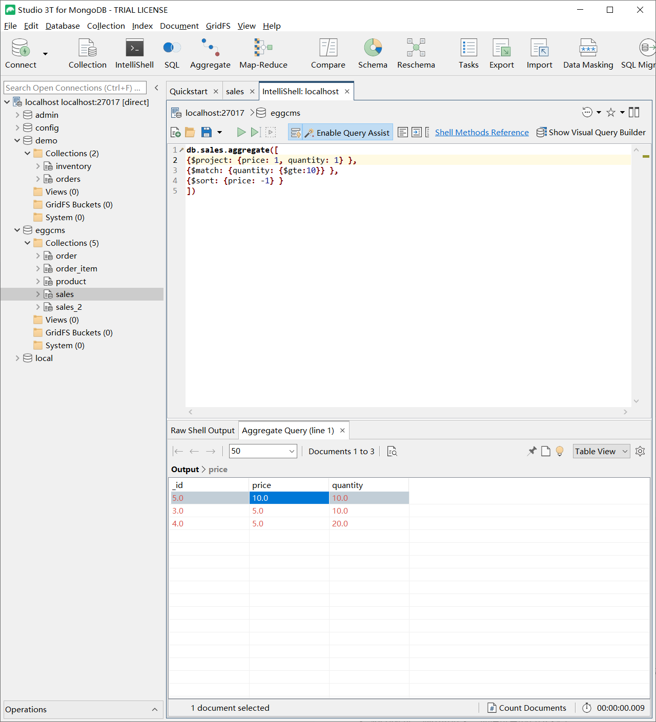Open the Database menu

pyautogui.click(x=63, y=26)
